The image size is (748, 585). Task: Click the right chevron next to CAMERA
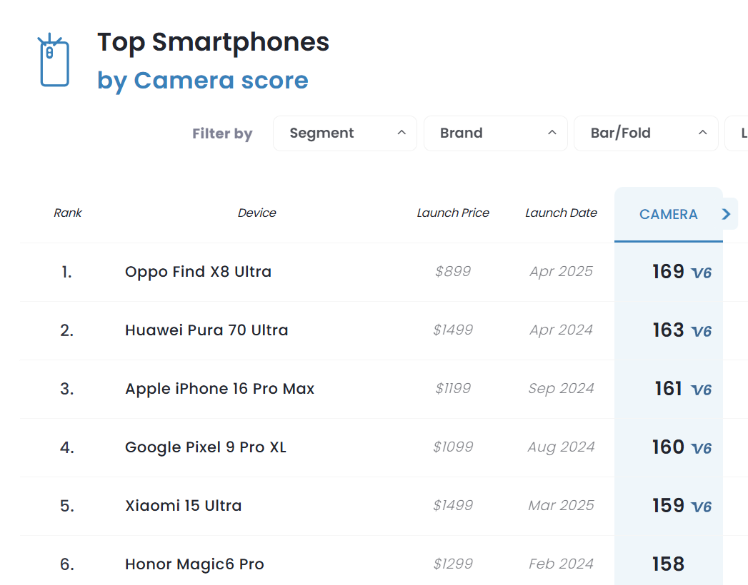click(x=726, y=214)
